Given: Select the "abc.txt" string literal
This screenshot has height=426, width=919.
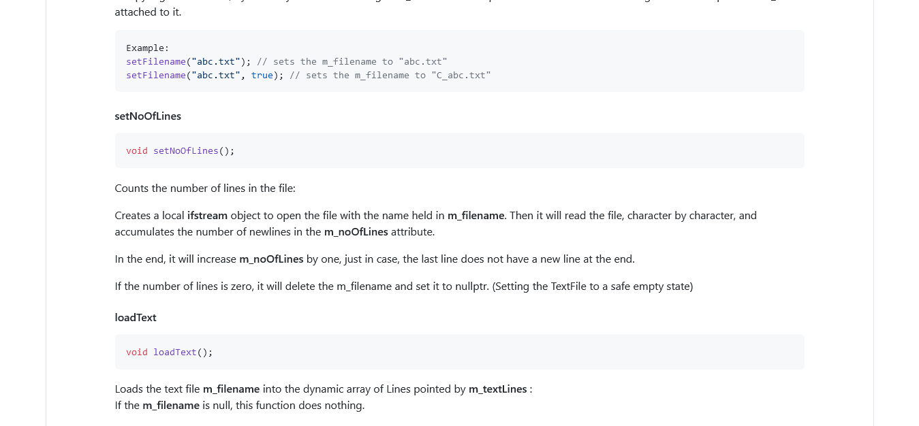Looking at the screenshot, I should point(215,61).
